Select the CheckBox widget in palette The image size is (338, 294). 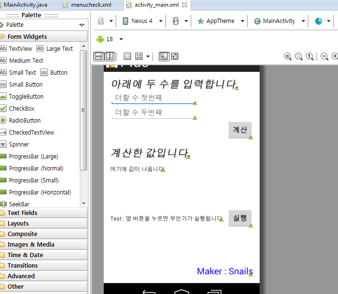point(22,109)
